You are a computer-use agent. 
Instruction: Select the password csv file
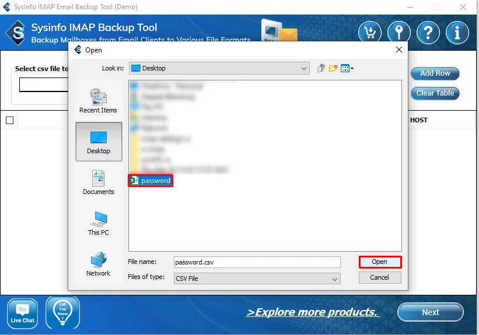(x=151, y=181)
